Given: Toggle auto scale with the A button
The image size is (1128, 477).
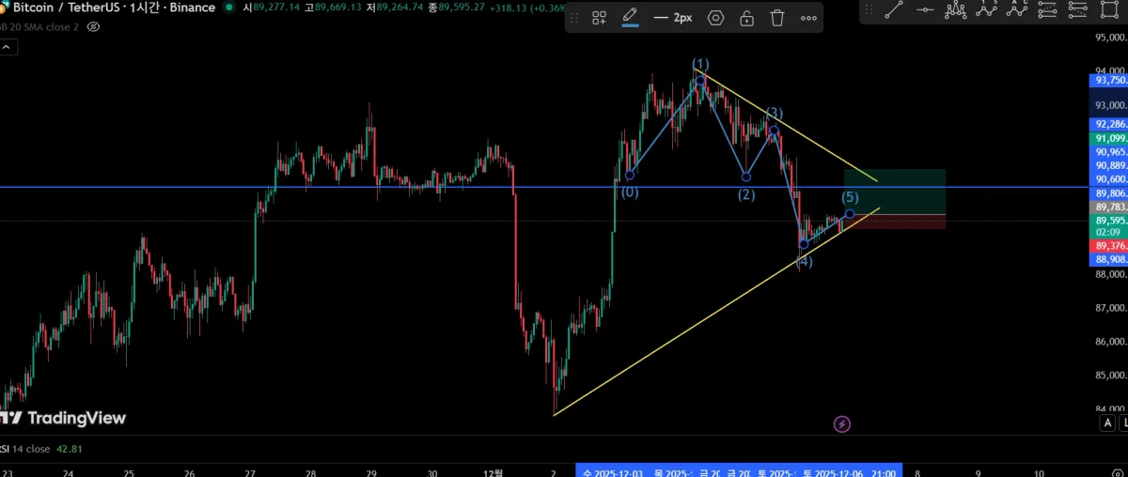Looking at the screenshot, I should click(x=1108, y=424).
